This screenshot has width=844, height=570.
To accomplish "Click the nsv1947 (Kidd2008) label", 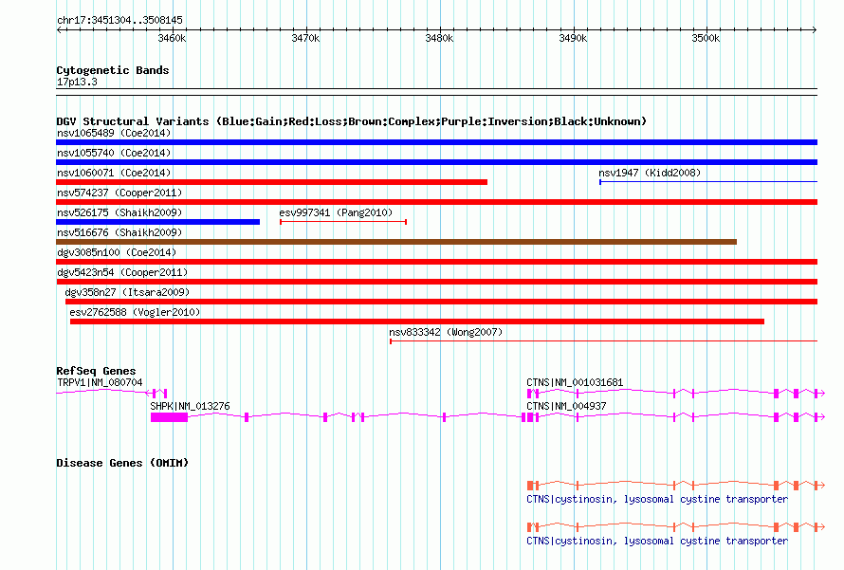I will (x=650, y=173).
